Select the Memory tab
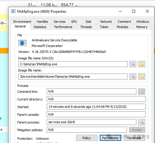This screenshot has height=143, width=155. [142, 27]
